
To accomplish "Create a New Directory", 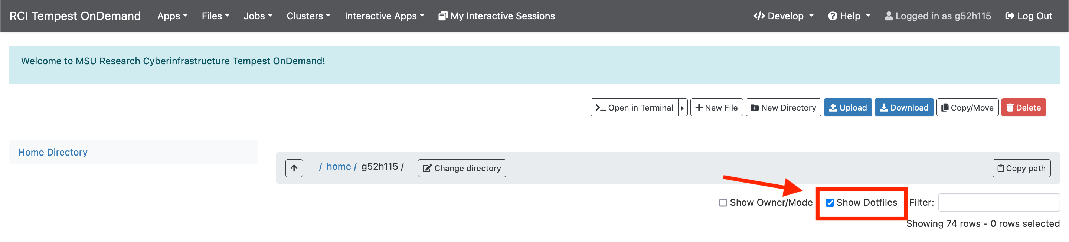I will 783,108.
